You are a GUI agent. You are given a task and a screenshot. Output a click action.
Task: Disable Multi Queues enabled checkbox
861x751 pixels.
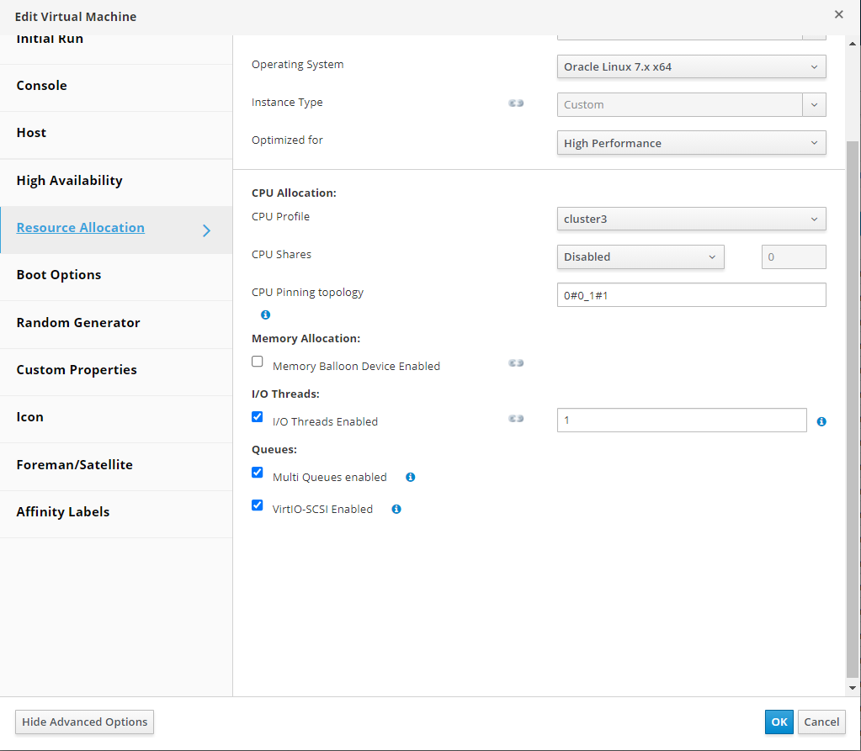[x=258, y=473]
